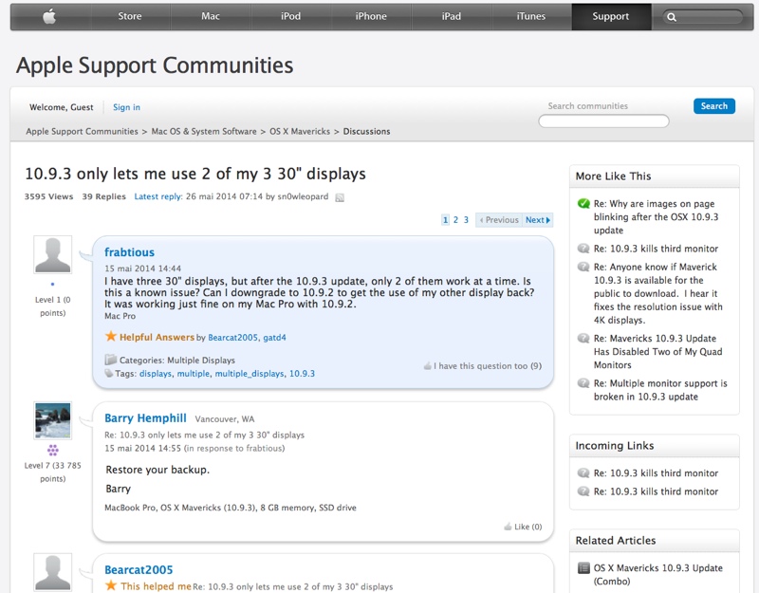Click the thumbs-up icon beside 'I have this question too'
The height and width of the screenshot is (593, 759).
coord(428,366)
